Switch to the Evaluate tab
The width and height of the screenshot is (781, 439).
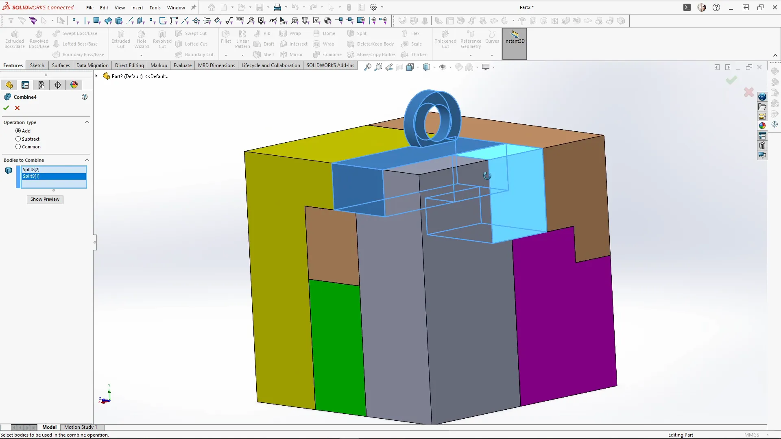[x=182, y=65]
